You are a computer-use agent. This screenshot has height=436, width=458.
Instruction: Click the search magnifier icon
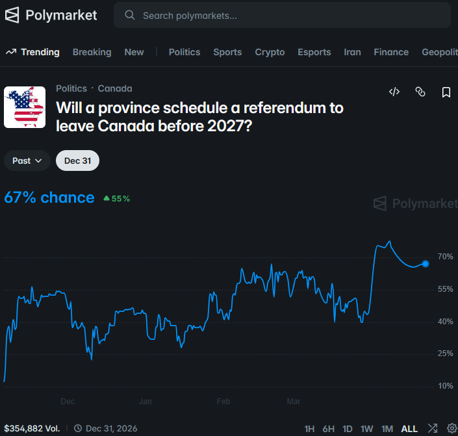pos(130,15)
